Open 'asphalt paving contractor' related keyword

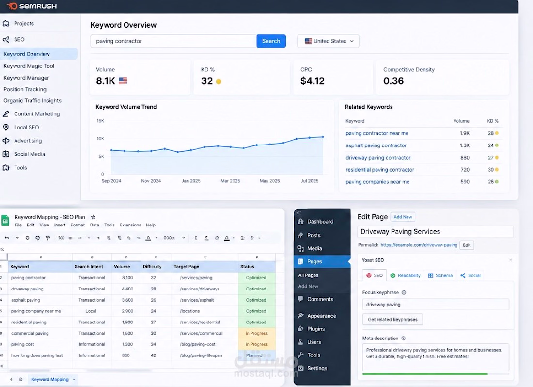376,145
